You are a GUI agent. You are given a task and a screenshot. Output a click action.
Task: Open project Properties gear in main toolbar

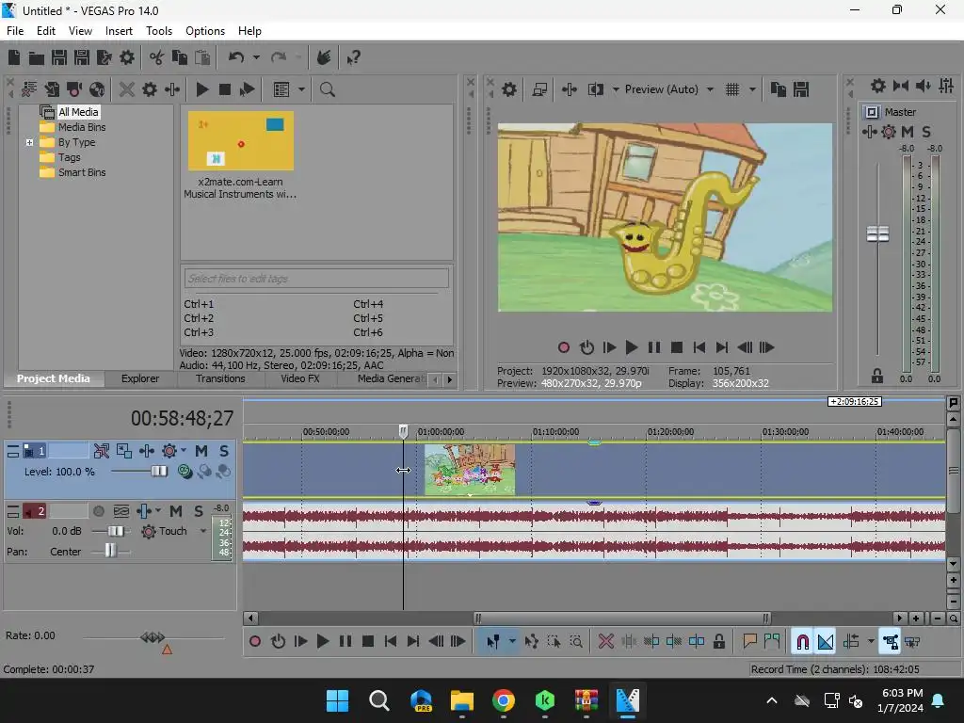click(127, 57)
